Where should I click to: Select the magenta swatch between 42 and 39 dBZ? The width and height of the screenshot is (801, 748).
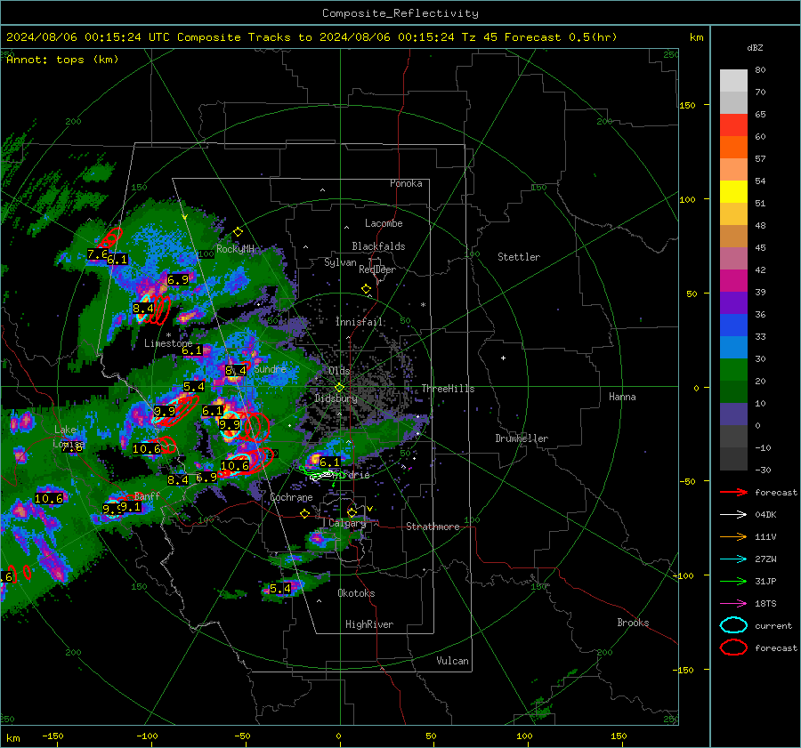click(733, 281)
